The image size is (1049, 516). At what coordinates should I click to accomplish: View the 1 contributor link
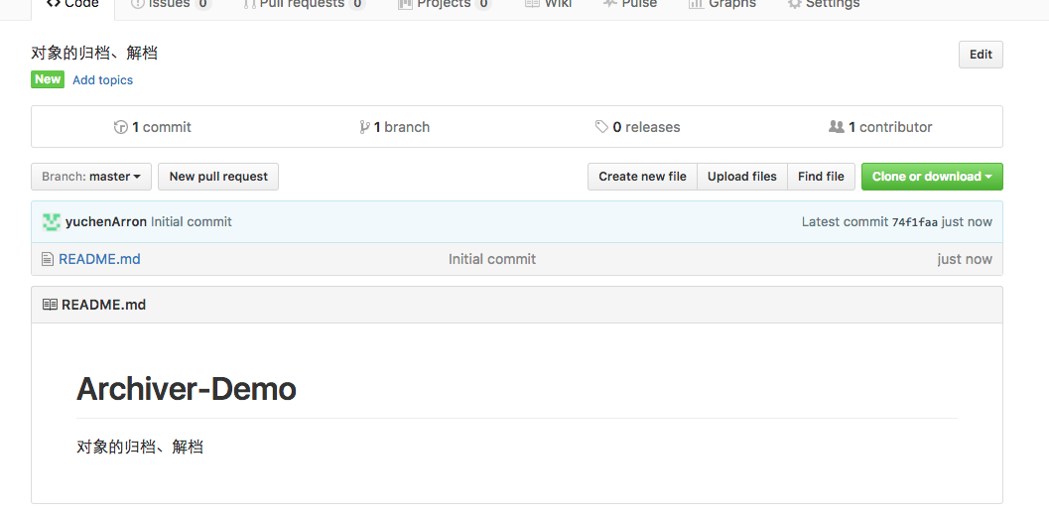[890, 126]
